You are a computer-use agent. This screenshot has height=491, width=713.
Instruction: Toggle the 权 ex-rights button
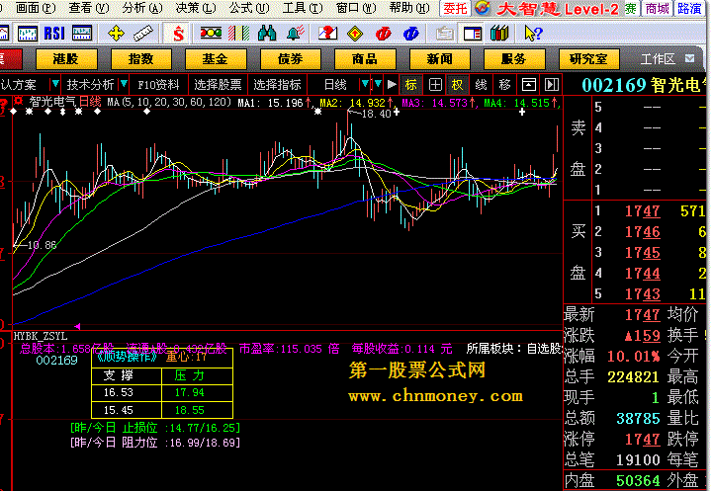457,85
